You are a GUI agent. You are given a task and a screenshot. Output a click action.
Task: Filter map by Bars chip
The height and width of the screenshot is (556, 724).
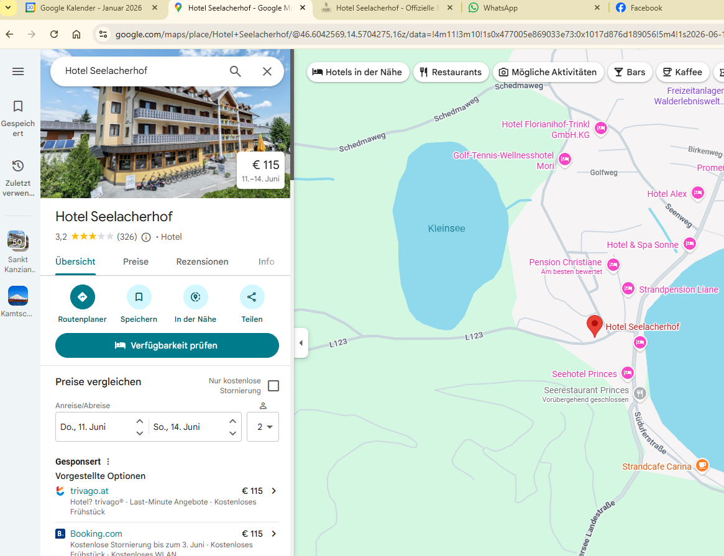click(x=630, y=73)
